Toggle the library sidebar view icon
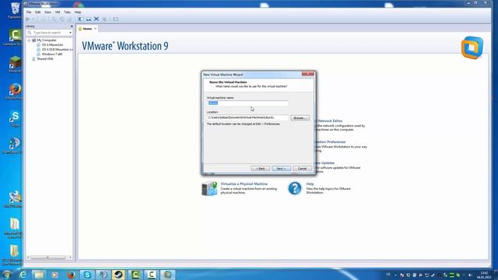This screenshot has width=498, height=280. click(x=81, y=19)
